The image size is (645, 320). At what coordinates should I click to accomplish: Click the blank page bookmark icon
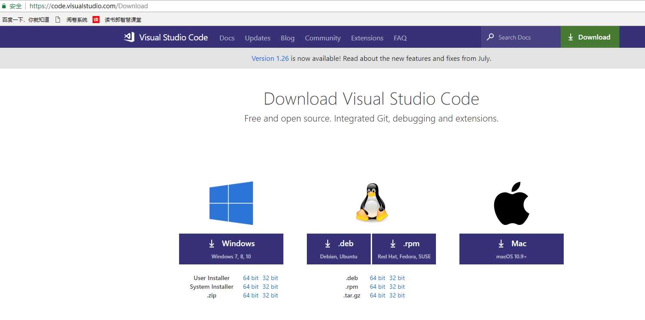58,20
